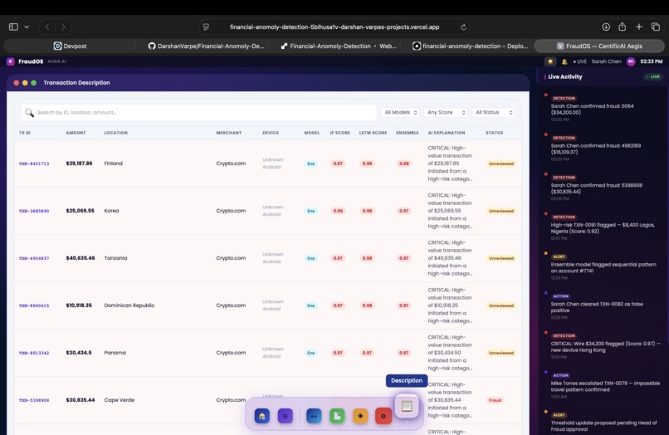
Task: Open the green document app in the dock
Action: click(x=337, y=416)
